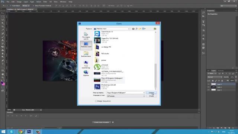Image resolution: width=238 pixels, height=134 pixels.
Task: Switch to the Channels tab
Action: pos(221,71)
